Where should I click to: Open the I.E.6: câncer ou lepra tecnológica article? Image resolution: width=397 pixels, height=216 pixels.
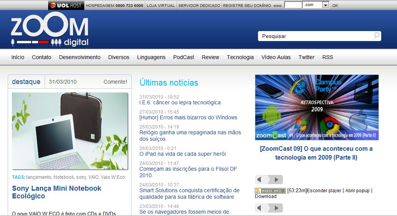(180, 102)
